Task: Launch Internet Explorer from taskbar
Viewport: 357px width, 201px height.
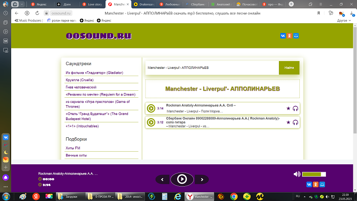Action: coord(178,197)
